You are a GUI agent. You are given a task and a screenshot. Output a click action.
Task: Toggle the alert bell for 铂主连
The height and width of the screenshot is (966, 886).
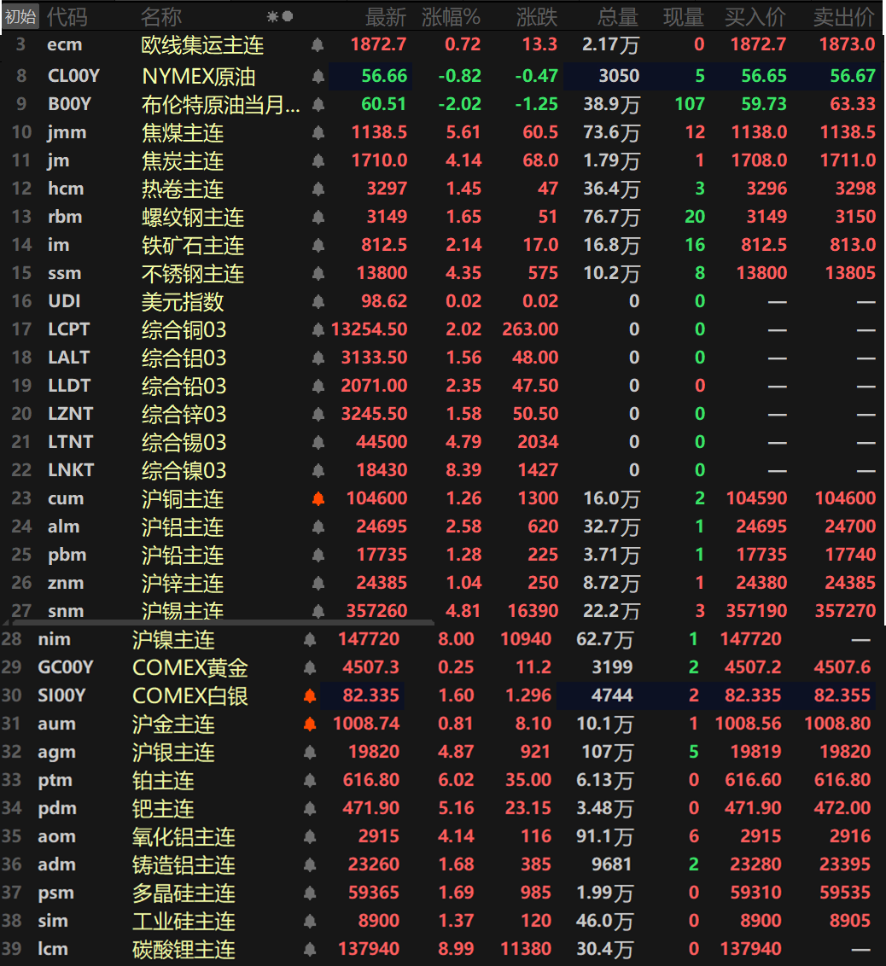click(x=310, y=781)
